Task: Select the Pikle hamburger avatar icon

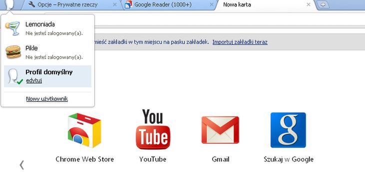Action: [13, 52]
